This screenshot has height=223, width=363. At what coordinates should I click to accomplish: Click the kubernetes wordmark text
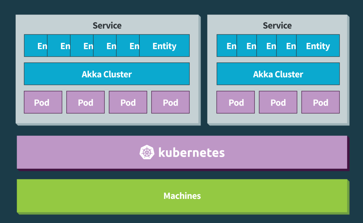tap(191, 153)
